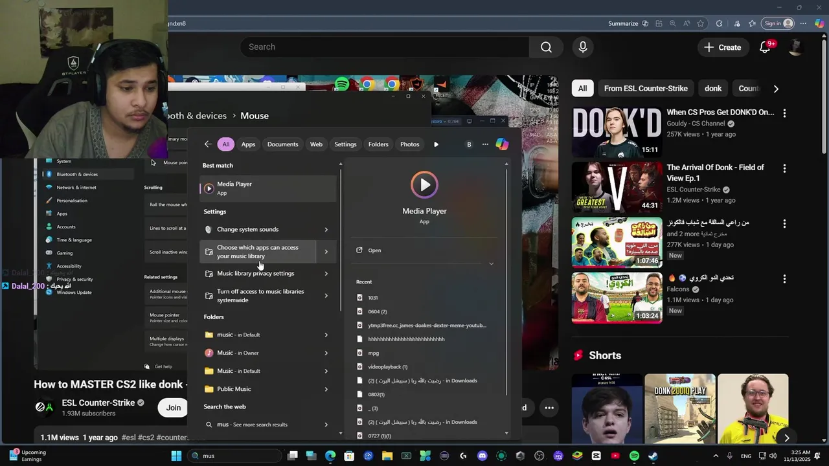Show more YouTube filter chips arrow

tap(776, 89)
